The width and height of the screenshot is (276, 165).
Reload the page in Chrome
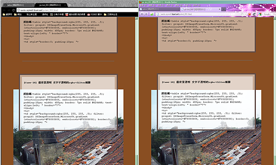click(13, 10)
